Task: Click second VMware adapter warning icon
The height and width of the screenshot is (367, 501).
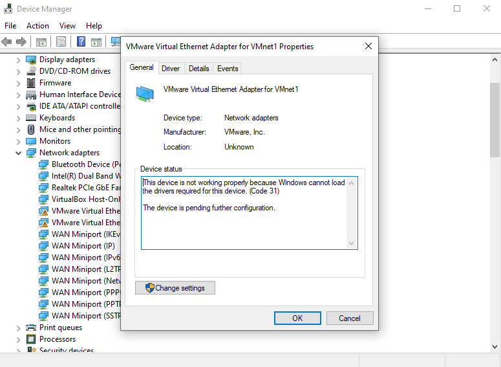Action: (43, 223)
